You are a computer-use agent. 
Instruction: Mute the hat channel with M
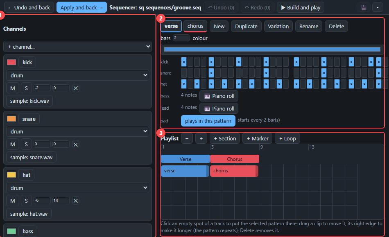[13, 201]
